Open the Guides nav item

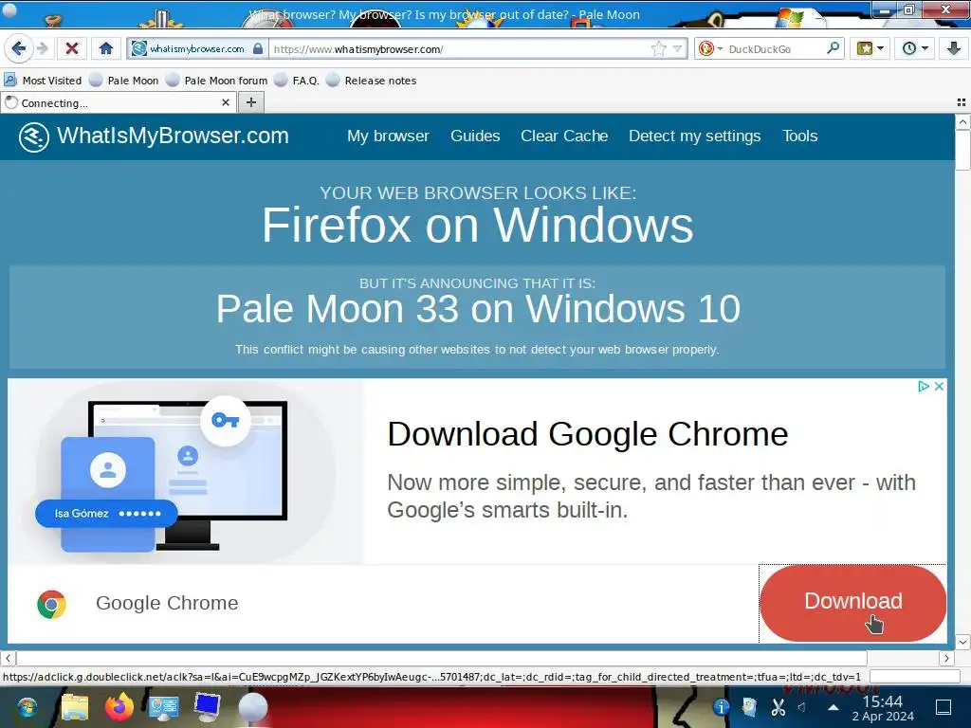click(475, 136)
